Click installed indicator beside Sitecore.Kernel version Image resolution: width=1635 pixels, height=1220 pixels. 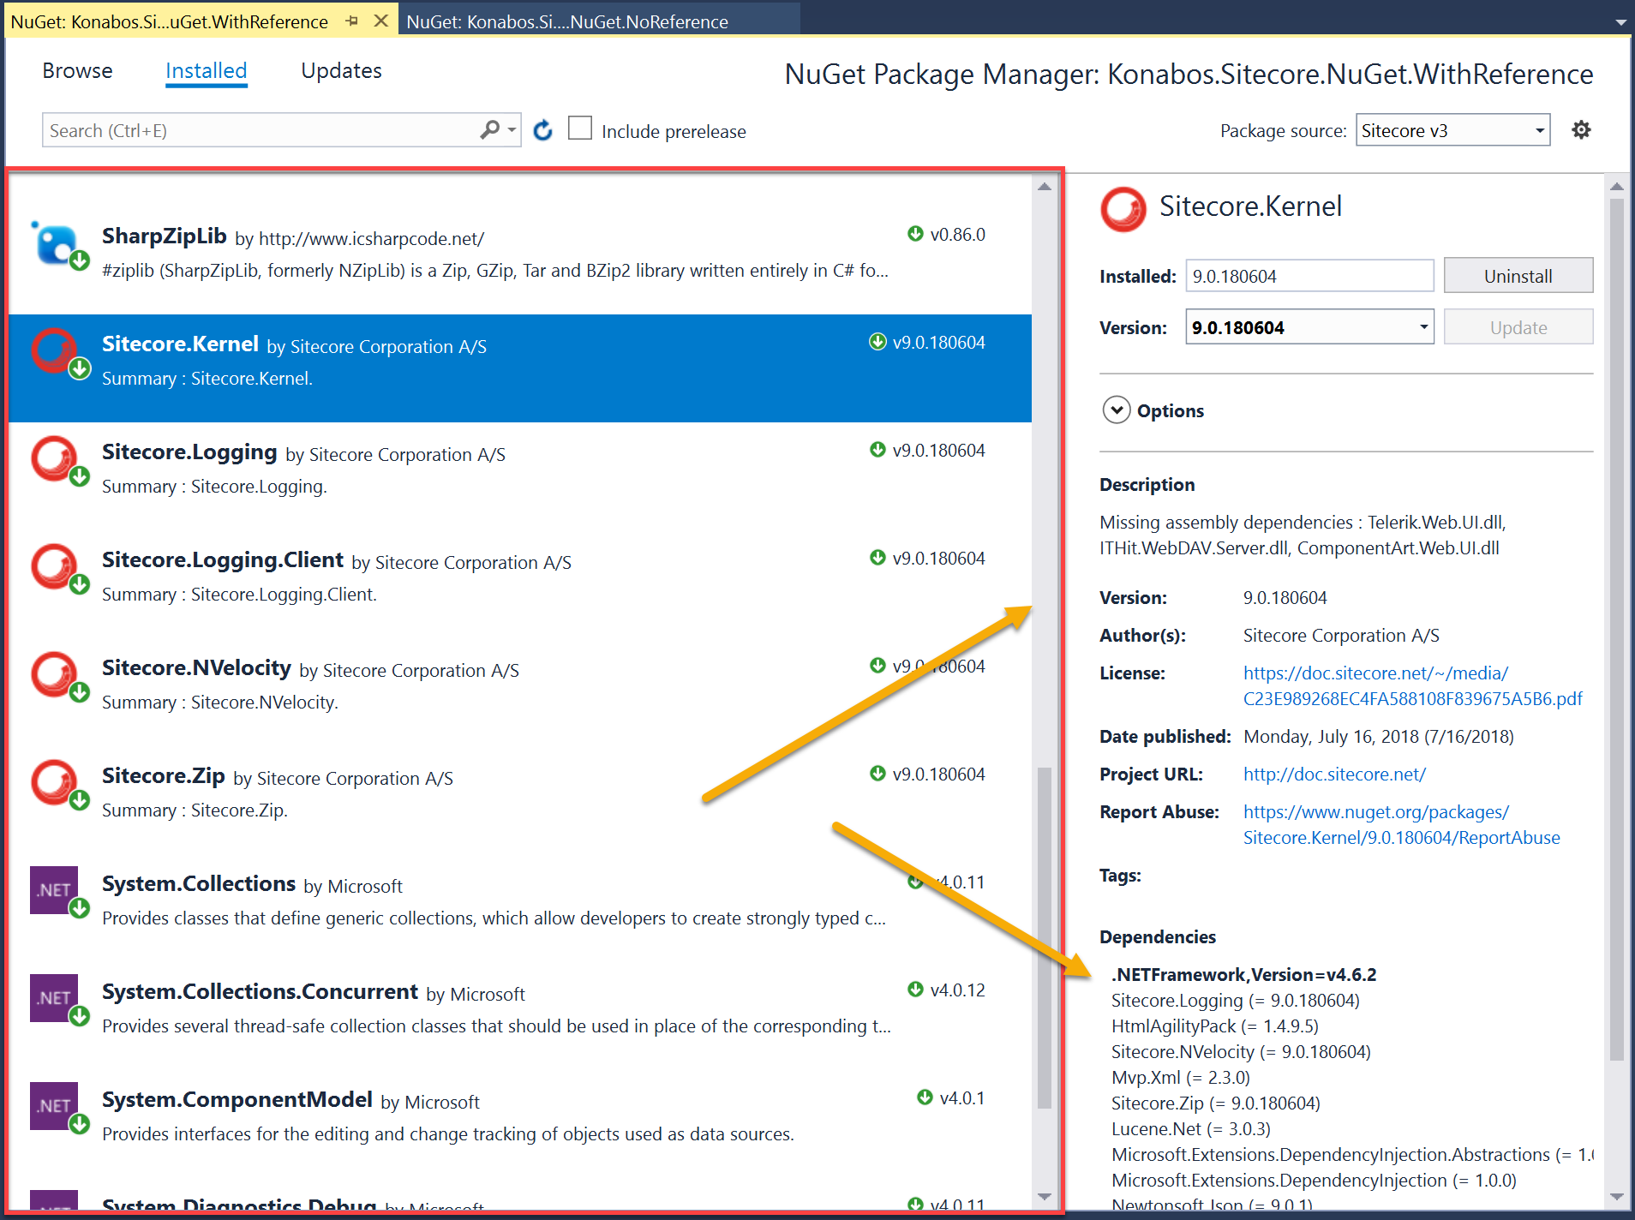(877, 342)
